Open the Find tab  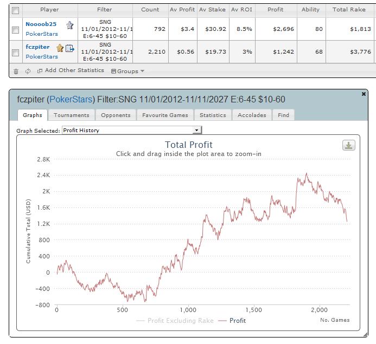coord(283,115)
